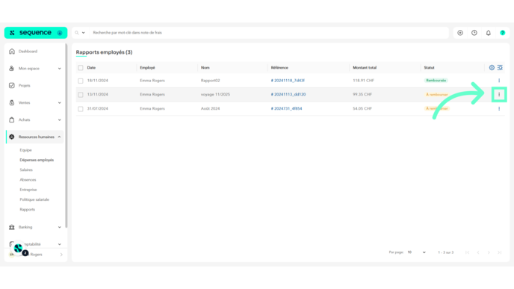Open table column settings gear icon

[492, 67]
